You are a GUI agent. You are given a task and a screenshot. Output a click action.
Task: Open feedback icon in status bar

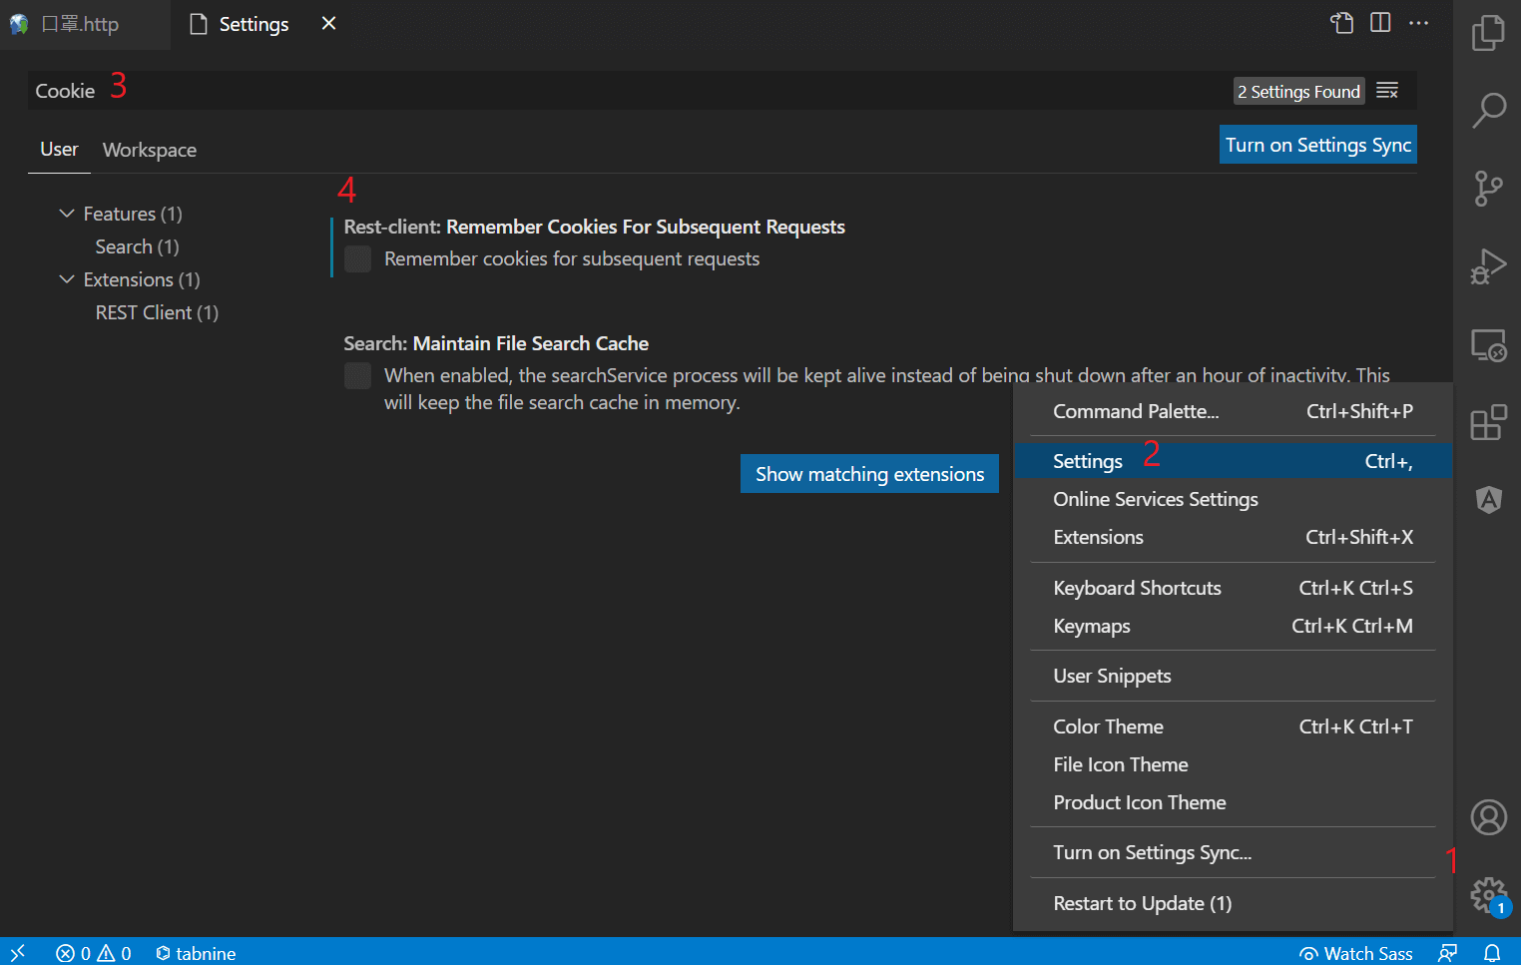click(x=1448, y=953)
